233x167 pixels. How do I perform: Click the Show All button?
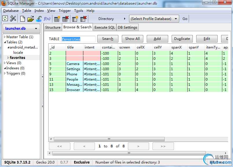[x=132, y=39]
